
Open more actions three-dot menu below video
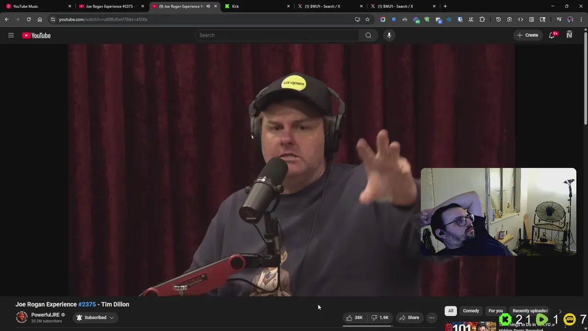coord(431,318)
